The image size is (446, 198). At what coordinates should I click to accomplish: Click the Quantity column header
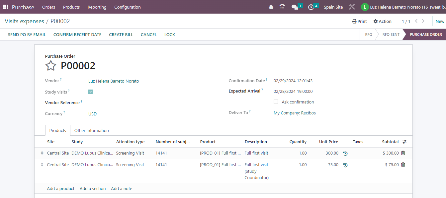pos(298,142)
